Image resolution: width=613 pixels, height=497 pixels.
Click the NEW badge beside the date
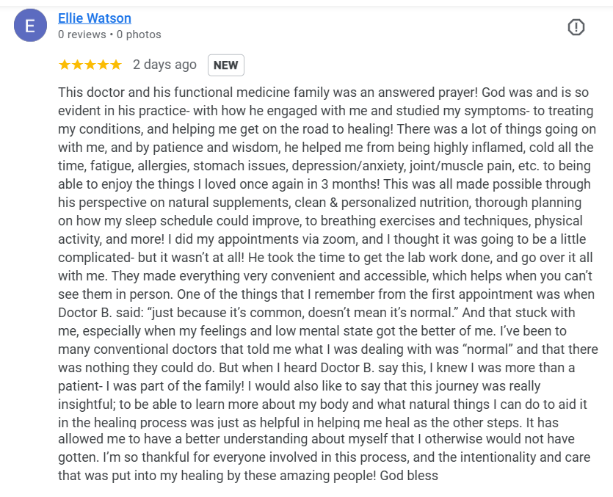click(x=225, y=65)
